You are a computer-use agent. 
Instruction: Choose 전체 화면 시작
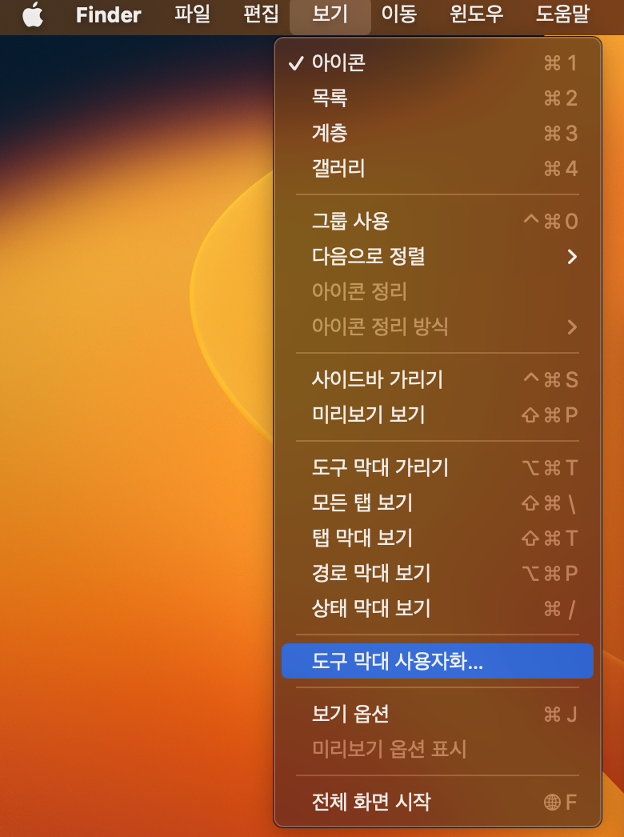tap(437, 802)
